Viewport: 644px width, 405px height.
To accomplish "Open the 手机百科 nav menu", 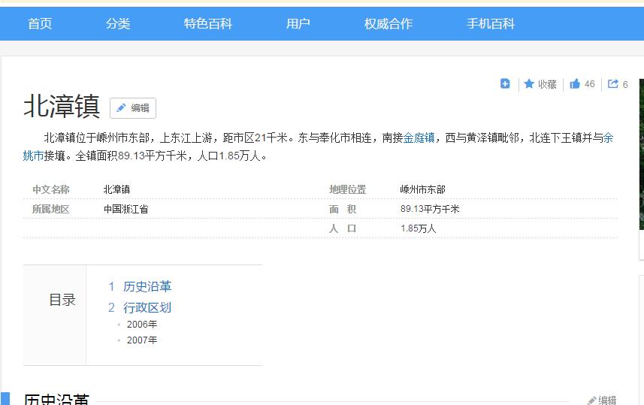I will (x=491, y=24).
